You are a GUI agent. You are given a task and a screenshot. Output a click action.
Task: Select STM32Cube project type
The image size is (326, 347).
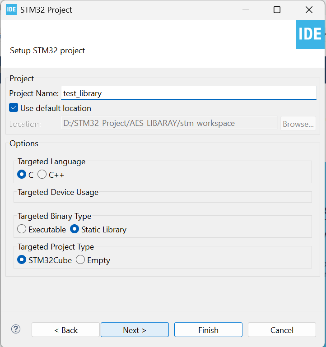pos(22,259)
